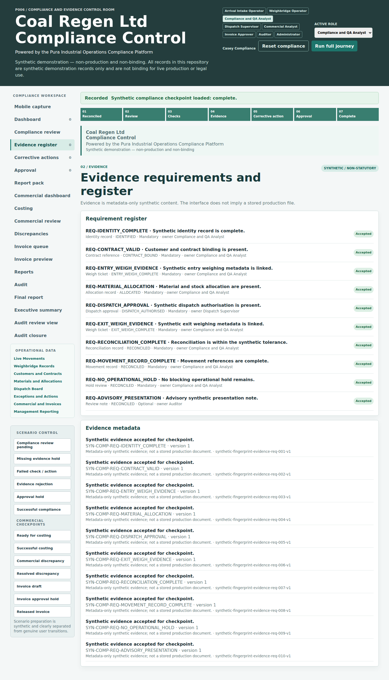Select Arrival Intake Operator role chip
The image size is (389, 680).
[x=244, y=11]
